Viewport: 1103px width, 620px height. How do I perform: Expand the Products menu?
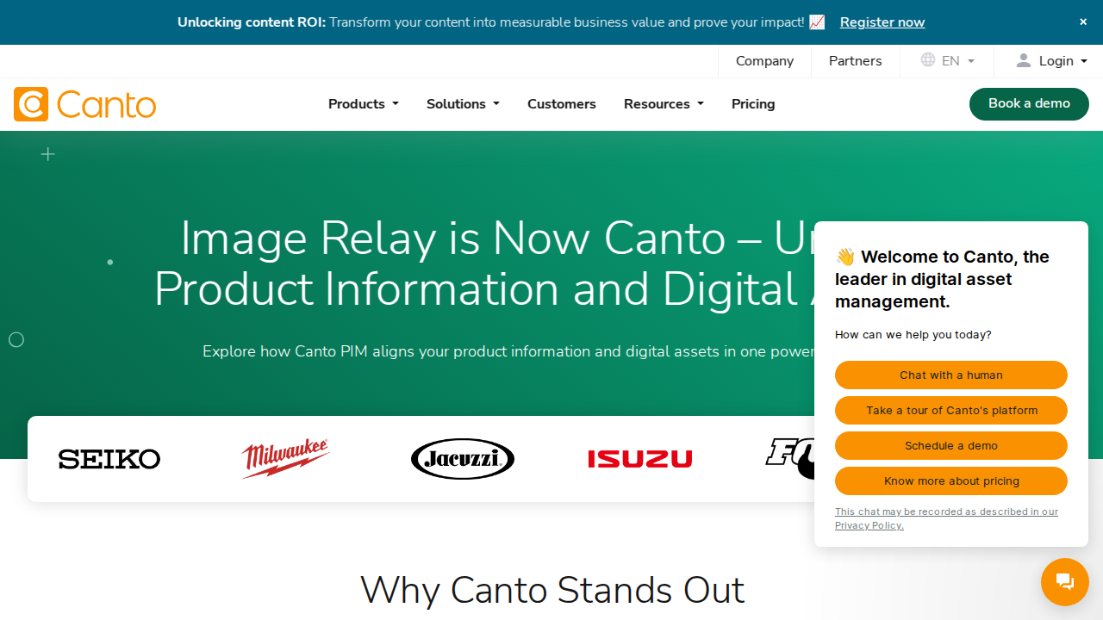(363, 104)
